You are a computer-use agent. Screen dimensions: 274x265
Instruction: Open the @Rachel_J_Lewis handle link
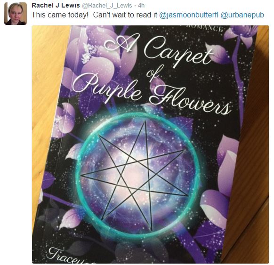[x=107, y=6]
